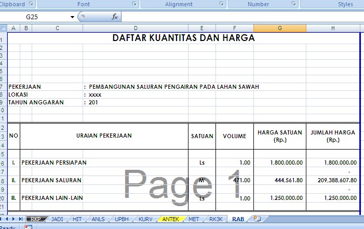Click unit price 1,250,000.00 in column G
Screen dimensions: 364x229
(x=287, y=198)
